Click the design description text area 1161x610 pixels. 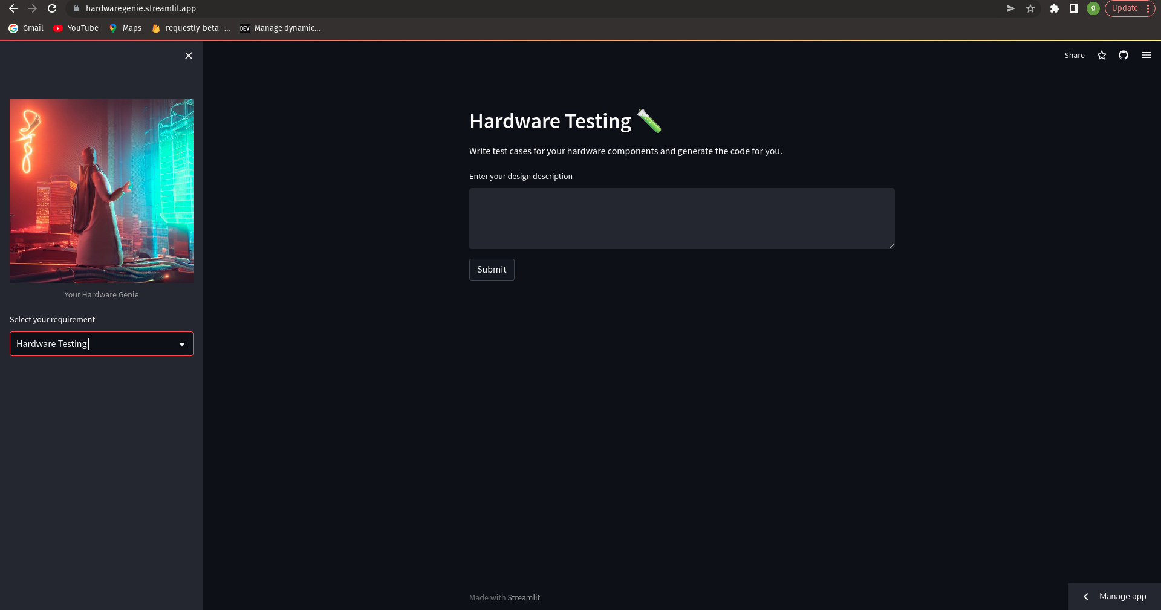tap(682, 218)
